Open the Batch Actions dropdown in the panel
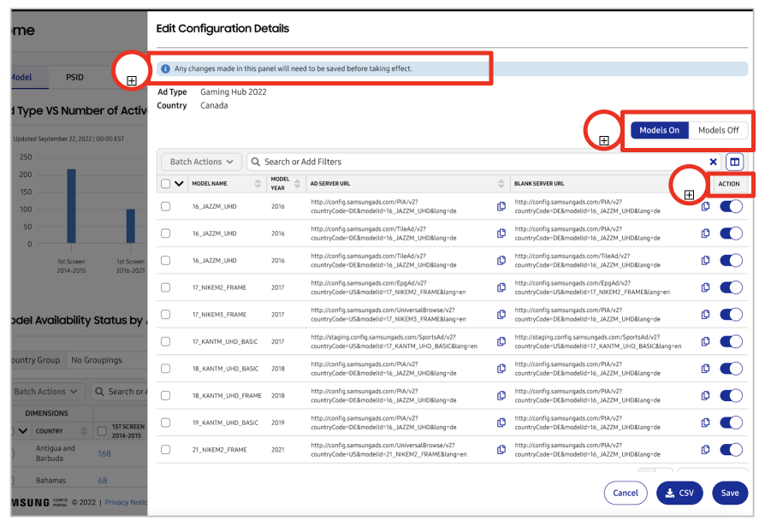The width and height of the screenshot is (765, 526). [x=201, y=162]
